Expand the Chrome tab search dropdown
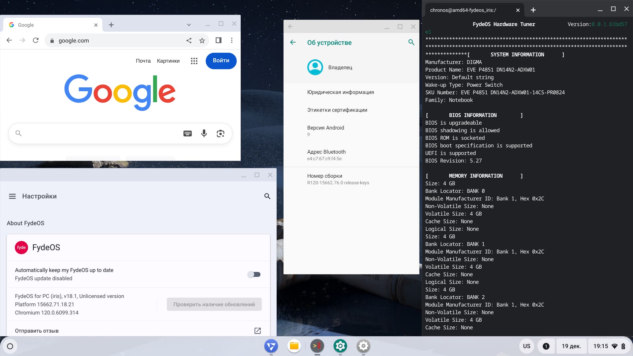This screenshot has height=356, width=633. pyautogui.click(x=189, y=25)
